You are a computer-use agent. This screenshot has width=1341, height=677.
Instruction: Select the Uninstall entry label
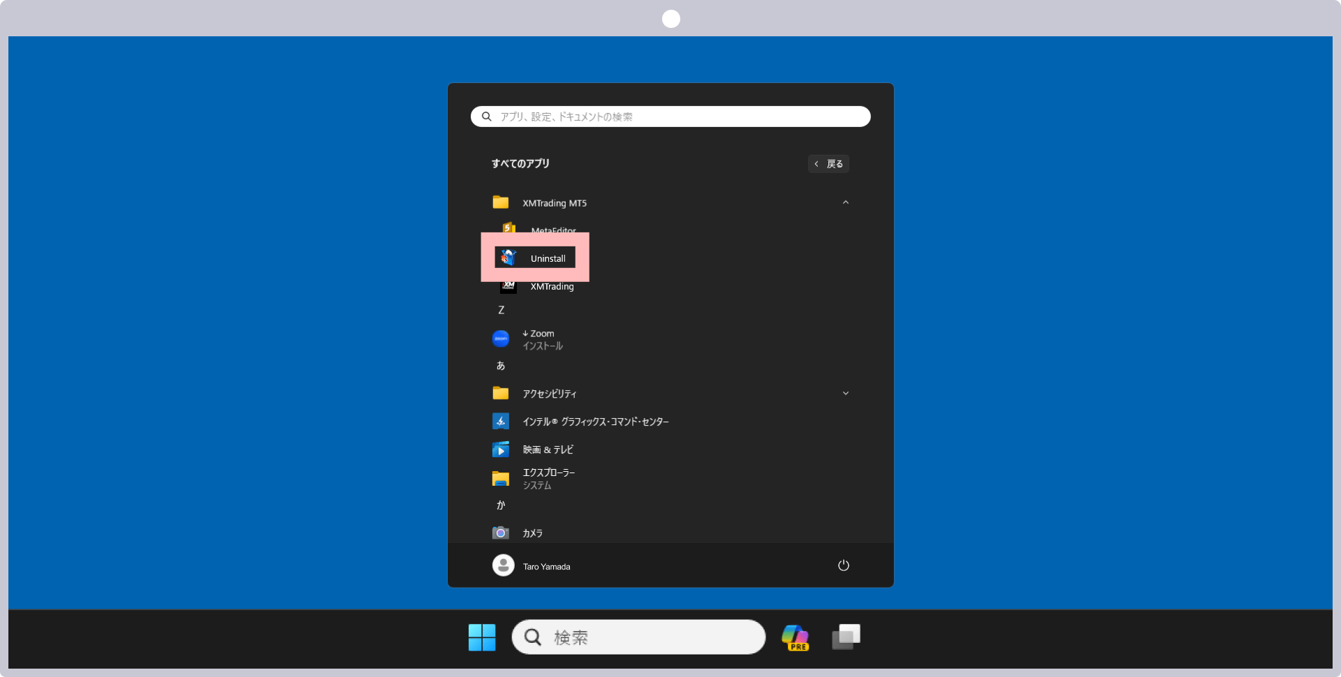(x=548, y=259)
